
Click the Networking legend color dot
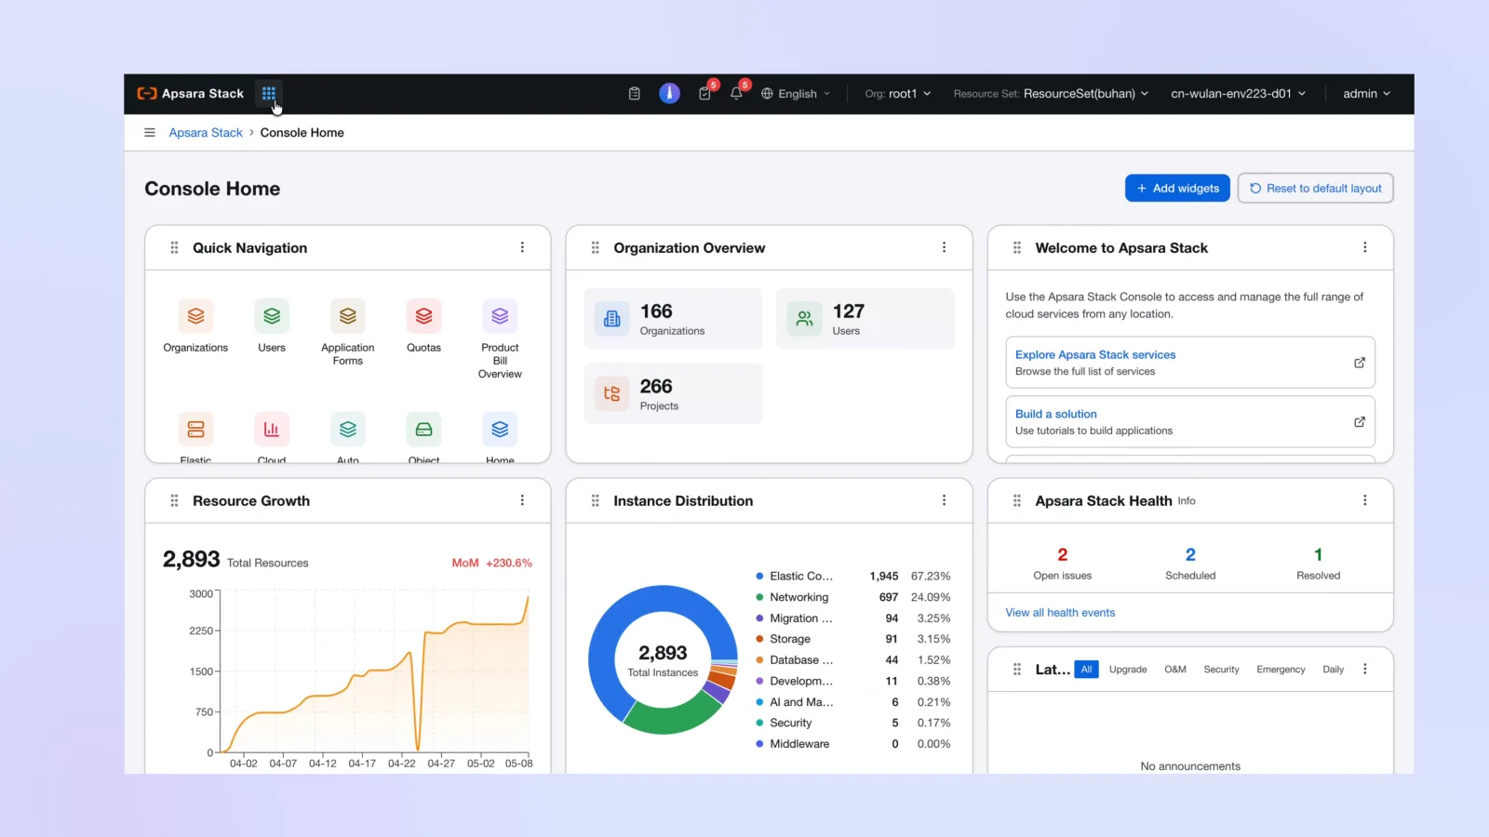[759, 597]
